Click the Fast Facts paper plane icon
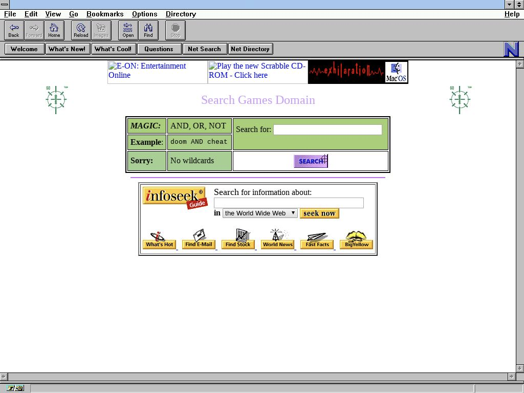524x393 pixels. click(x=317, y=239)
